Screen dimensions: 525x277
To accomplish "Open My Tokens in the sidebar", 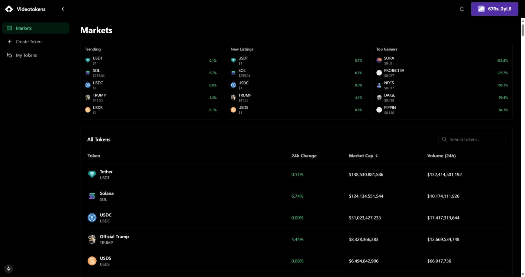I will pos(36,55).
